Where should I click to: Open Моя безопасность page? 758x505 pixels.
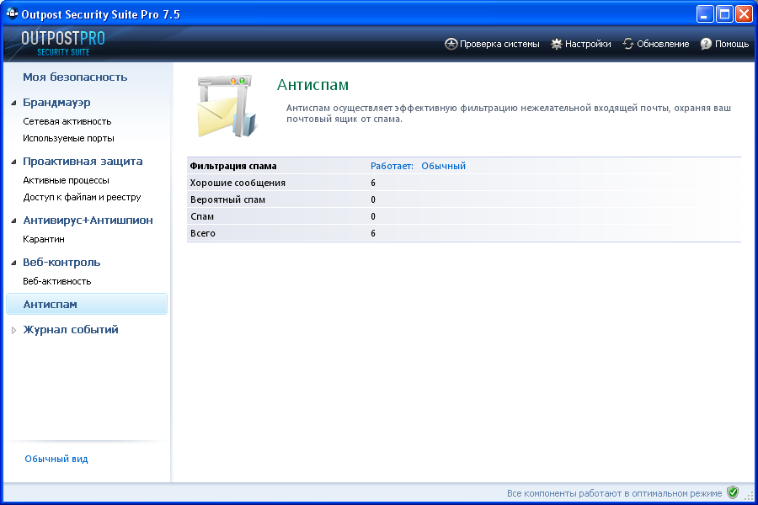(x=75, y=77)
